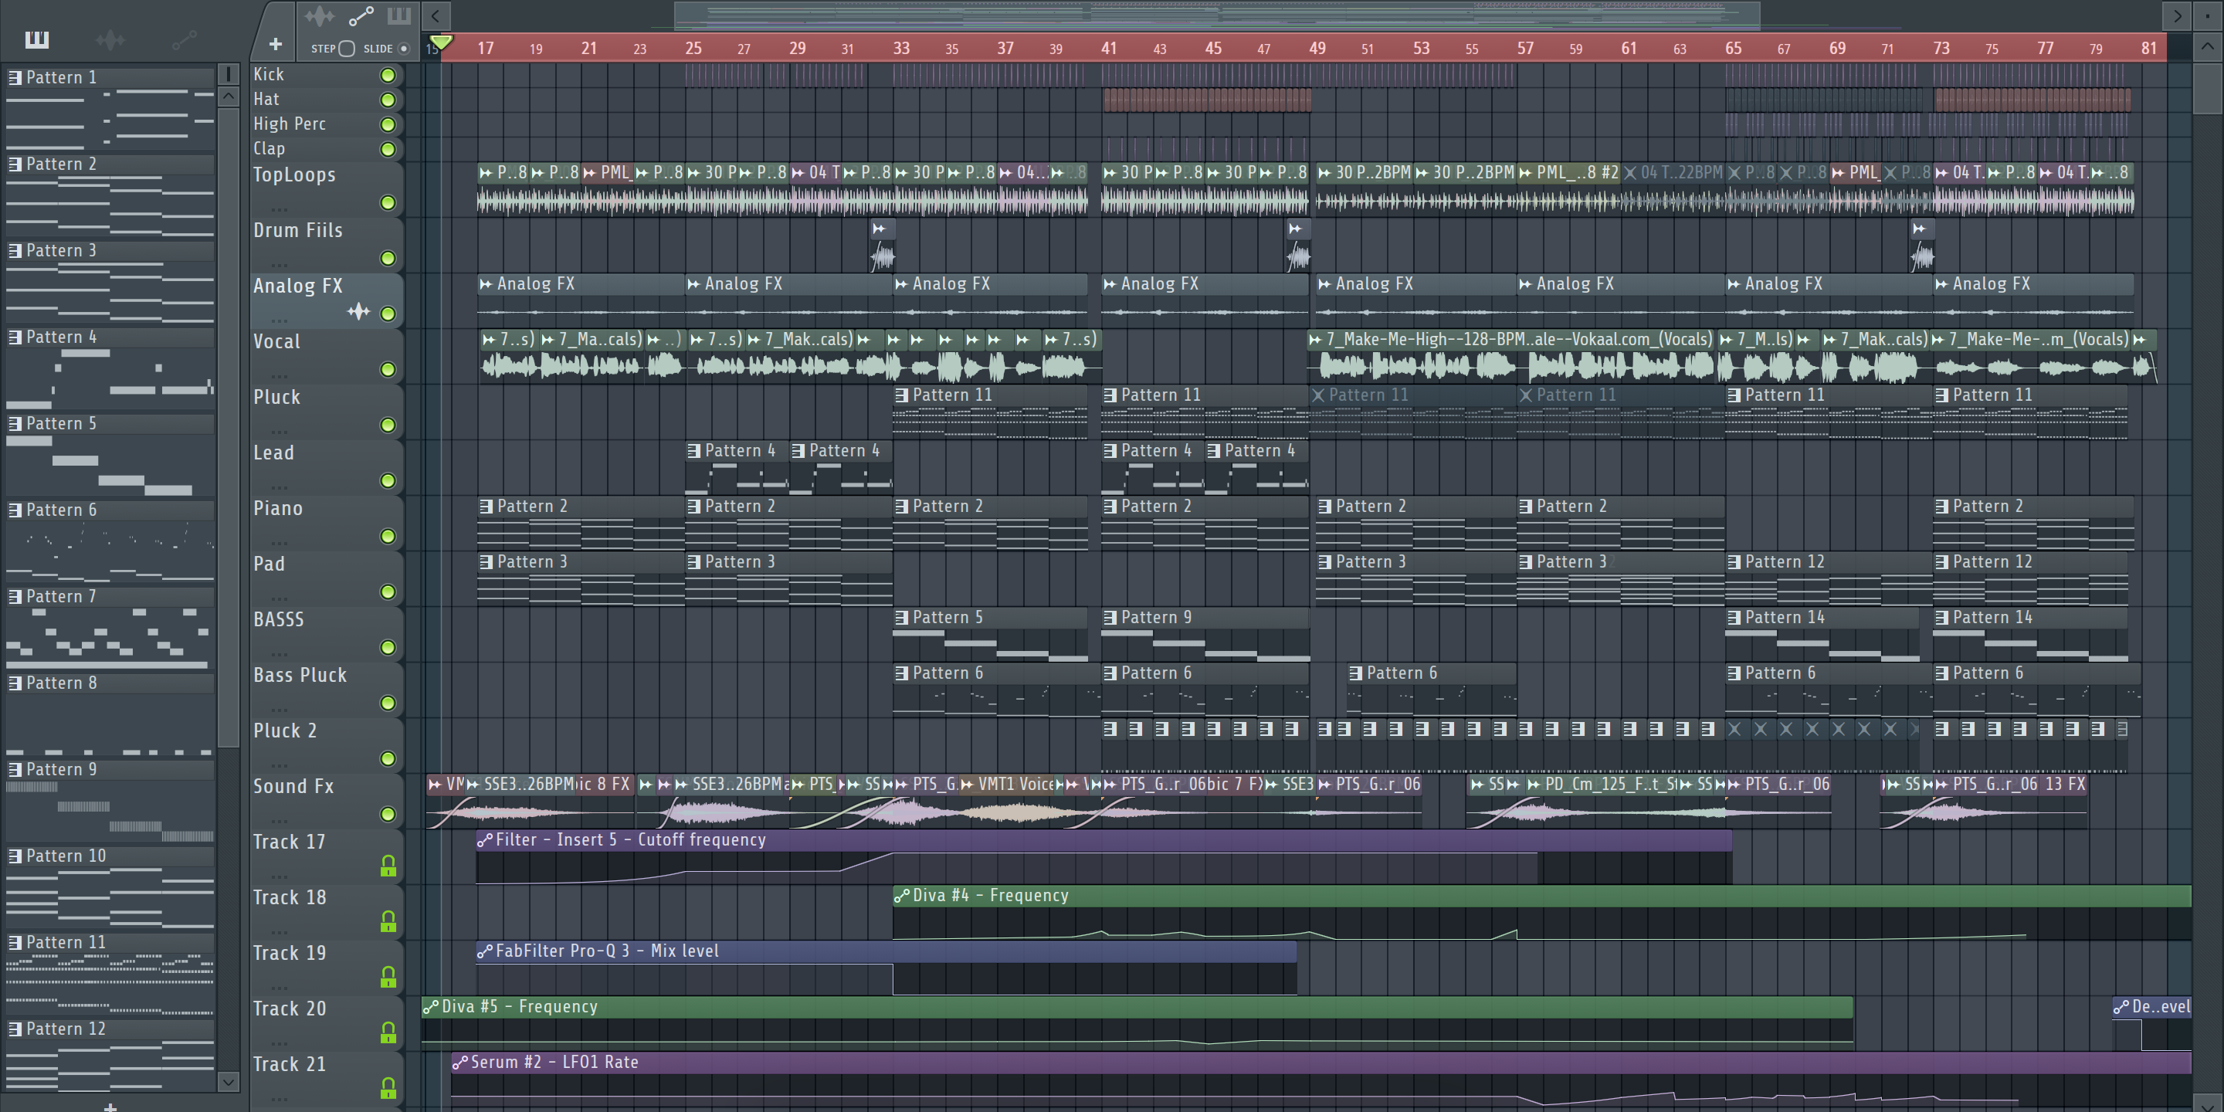Open clip menu of Pattern 5 on BASSS track
Image resolution: width=2224 pixels, height=1112 pixels.
[x=902, y=618]
